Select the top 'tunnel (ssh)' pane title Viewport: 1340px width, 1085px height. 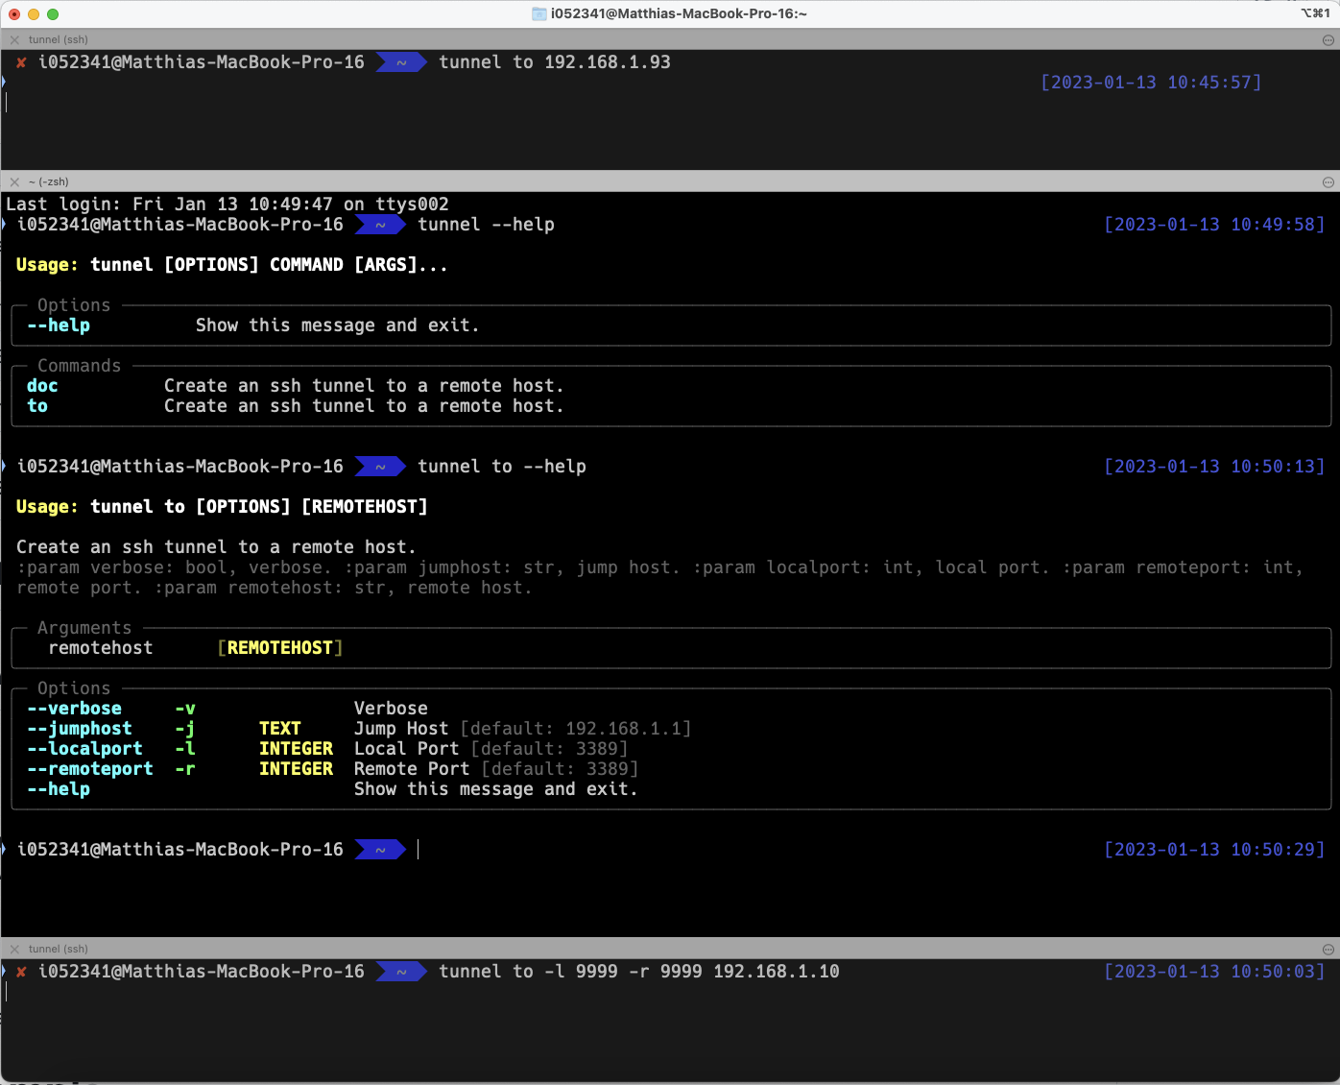coord(59,40)
